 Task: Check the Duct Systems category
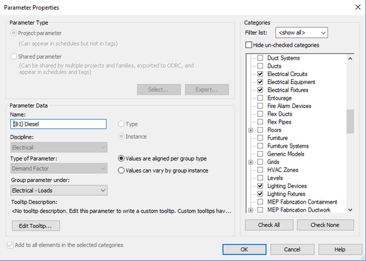tap(260, 58)
